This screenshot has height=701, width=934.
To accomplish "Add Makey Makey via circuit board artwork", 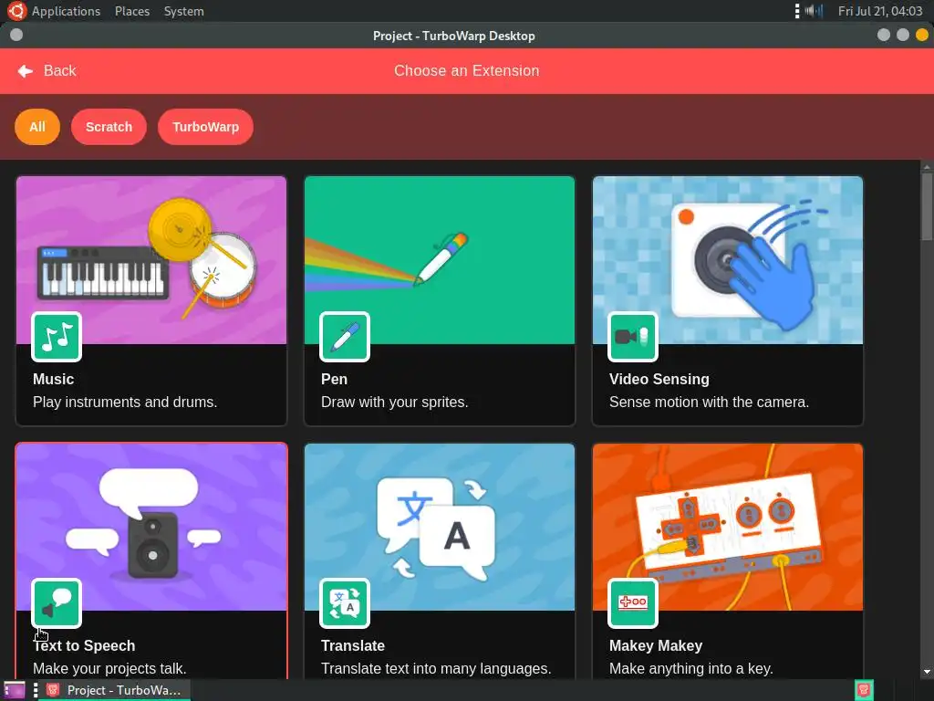I will pyautogui.click(x=727, y=527).
